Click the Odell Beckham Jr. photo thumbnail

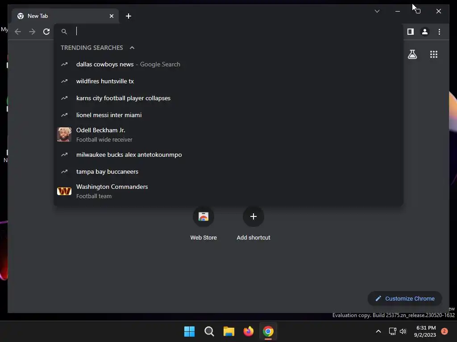[x=64, y=134]
